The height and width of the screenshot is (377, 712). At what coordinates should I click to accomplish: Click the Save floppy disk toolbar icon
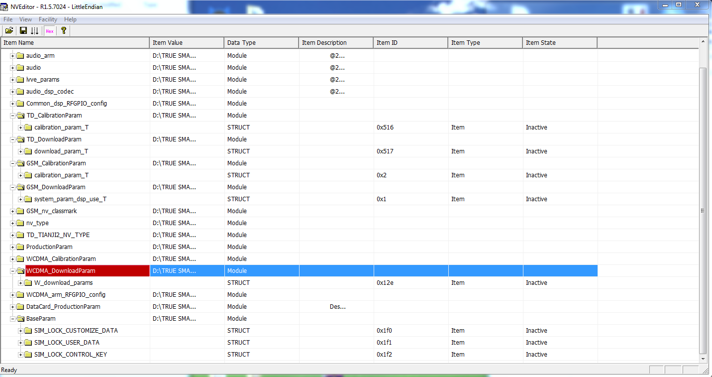(23, 30)
